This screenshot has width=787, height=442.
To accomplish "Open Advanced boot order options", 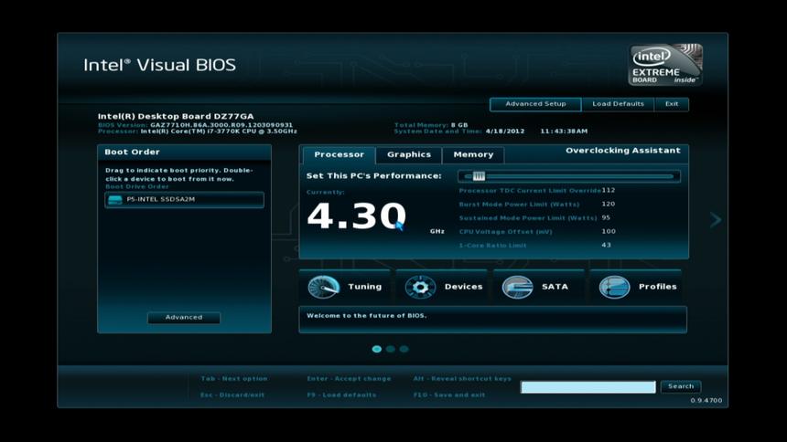I will 184,318.
